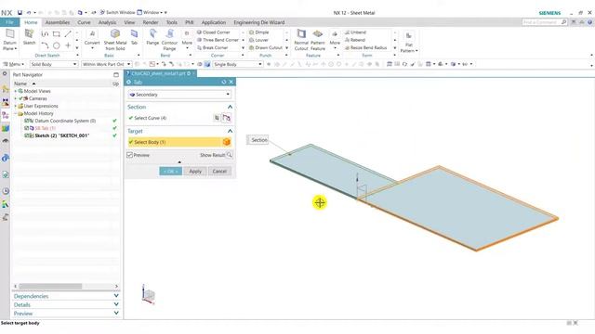Select the Line direct sketch tool

[x=68, y=34]
